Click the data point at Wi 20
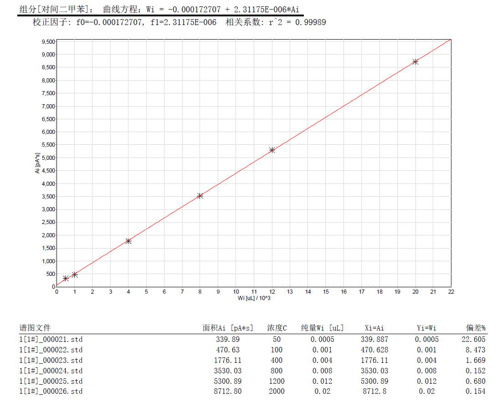 pos(415,61)
